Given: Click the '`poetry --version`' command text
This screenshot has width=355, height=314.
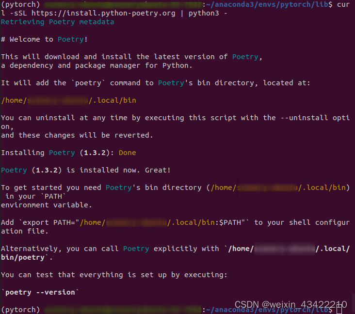Looking at the screenshot, I should 40,292.
